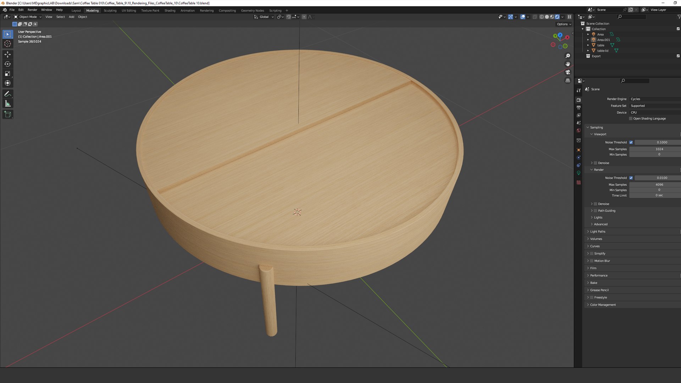Expand the table-lid object in outliner
Viewport: 681px width, 383px height.
click(x=588, y=51)
